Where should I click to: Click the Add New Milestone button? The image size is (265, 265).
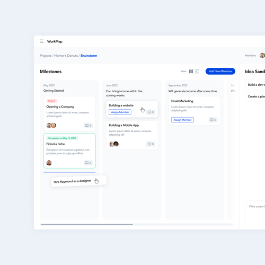click(x=220, y=71)
